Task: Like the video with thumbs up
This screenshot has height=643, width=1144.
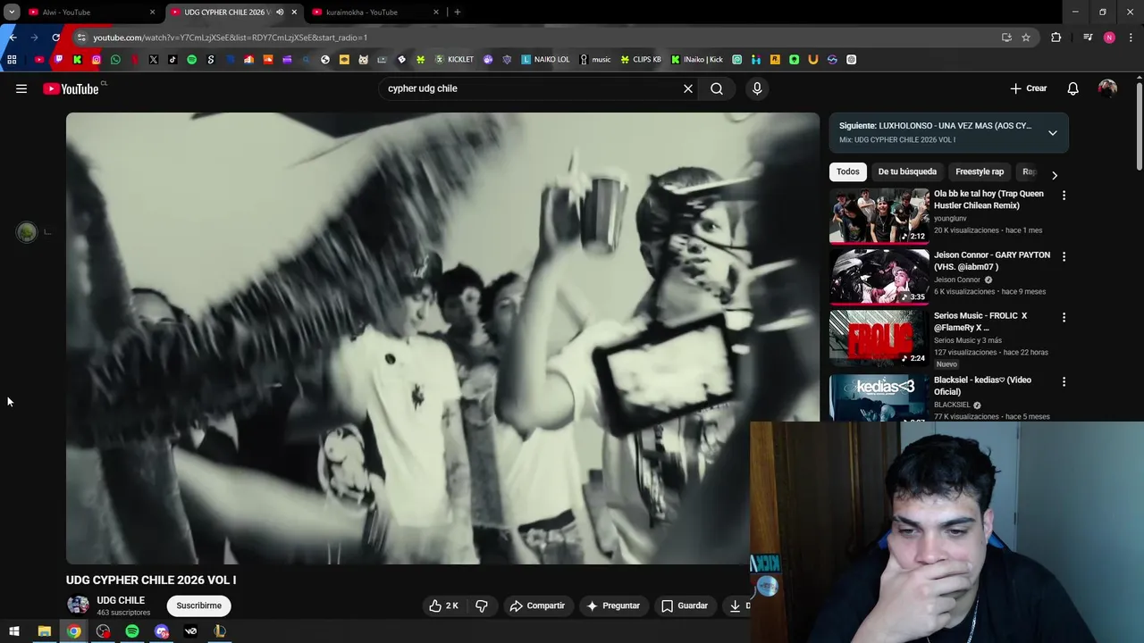Action: pos(443,605)
